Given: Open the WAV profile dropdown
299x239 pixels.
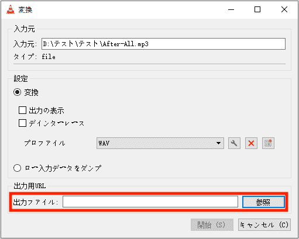Looking at the screenshot, I should click(160, 143).
